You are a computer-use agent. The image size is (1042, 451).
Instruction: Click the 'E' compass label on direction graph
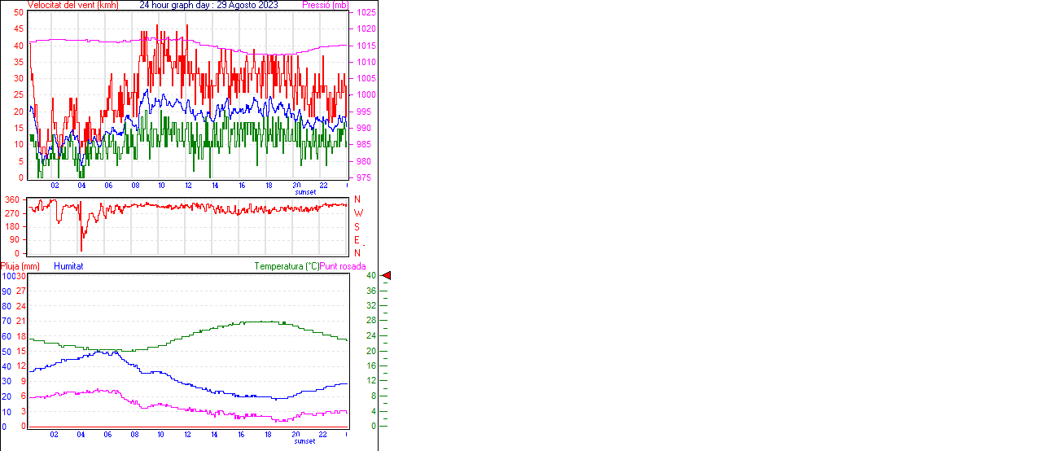tap(357, 240)
